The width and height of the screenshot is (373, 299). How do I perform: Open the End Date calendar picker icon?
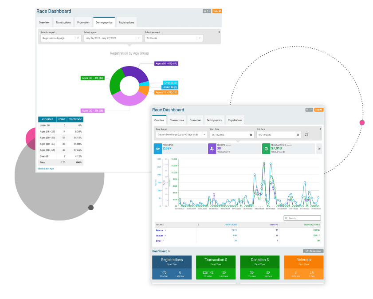298,135
